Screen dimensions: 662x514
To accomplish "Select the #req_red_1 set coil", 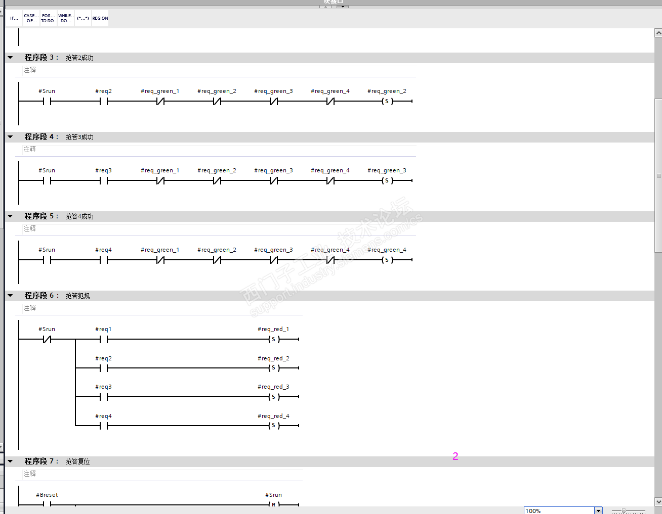I will 274,340.
